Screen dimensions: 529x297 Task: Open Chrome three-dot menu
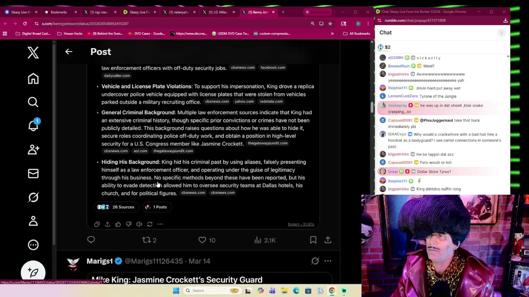click(x=368, y=24)
